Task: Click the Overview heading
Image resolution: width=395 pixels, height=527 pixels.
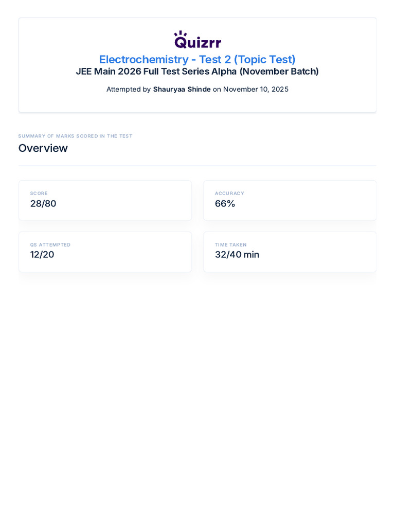Action: tap(43, 148)
